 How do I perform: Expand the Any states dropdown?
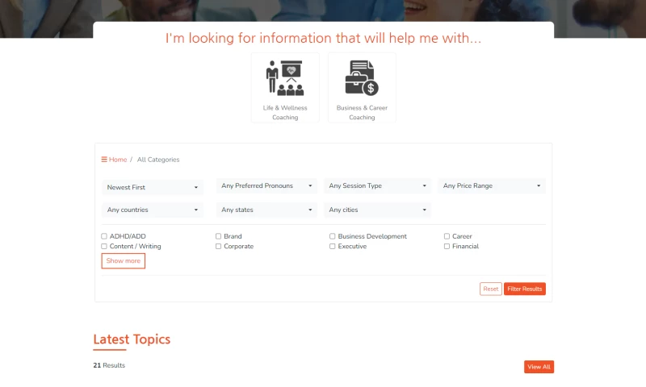coord(266,210)
